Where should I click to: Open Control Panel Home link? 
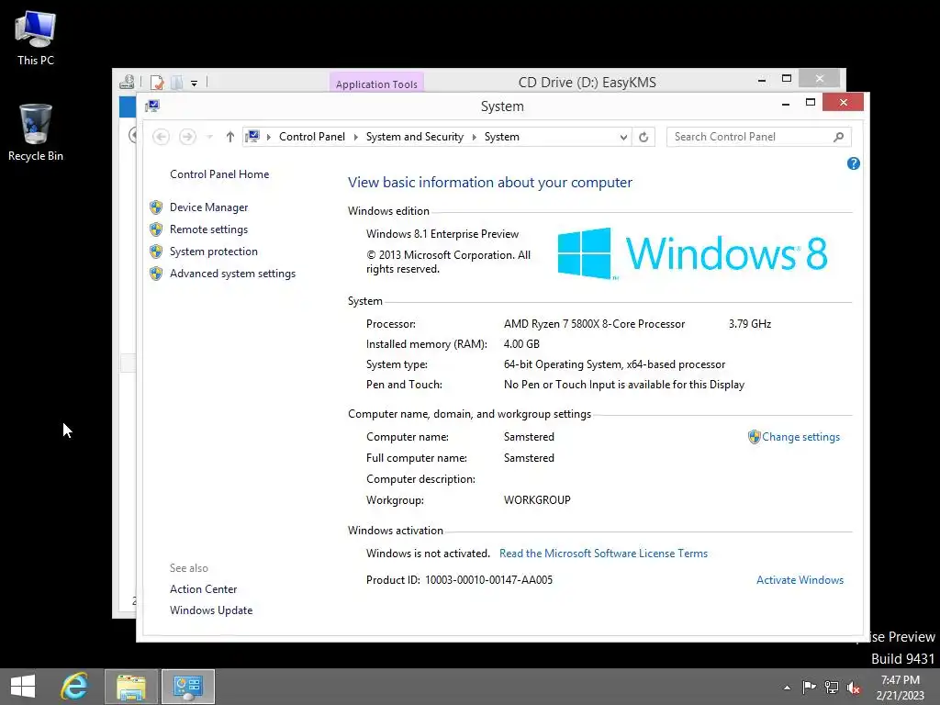coord(219,174)
